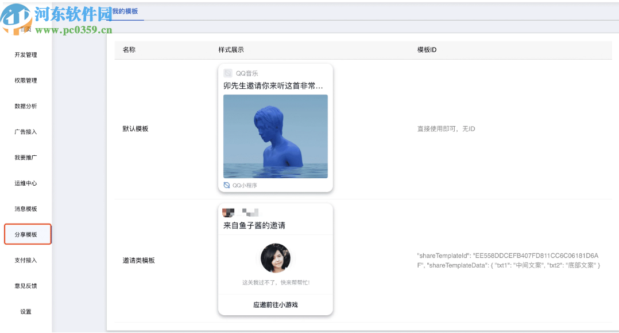Select 运维中心 in the sidebar
Viewport: 619px width, 333px height.
pos(28,183)
